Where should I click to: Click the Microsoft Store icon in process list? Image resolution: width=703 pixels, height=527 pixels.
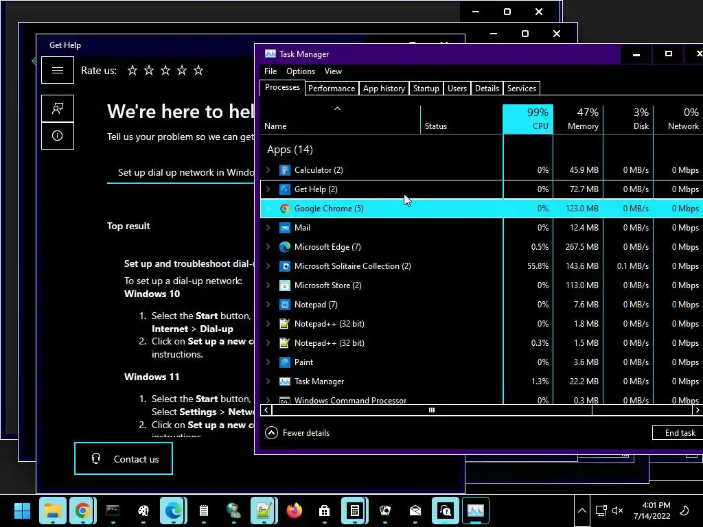pos(284,285)
